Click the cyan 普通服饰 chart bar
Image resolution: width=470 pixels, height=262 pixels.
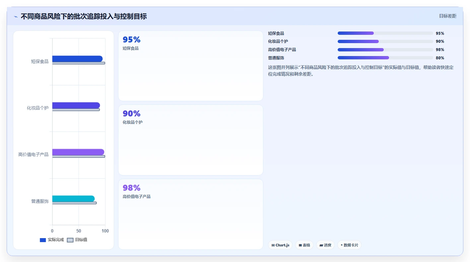click(x=73, y=199)
